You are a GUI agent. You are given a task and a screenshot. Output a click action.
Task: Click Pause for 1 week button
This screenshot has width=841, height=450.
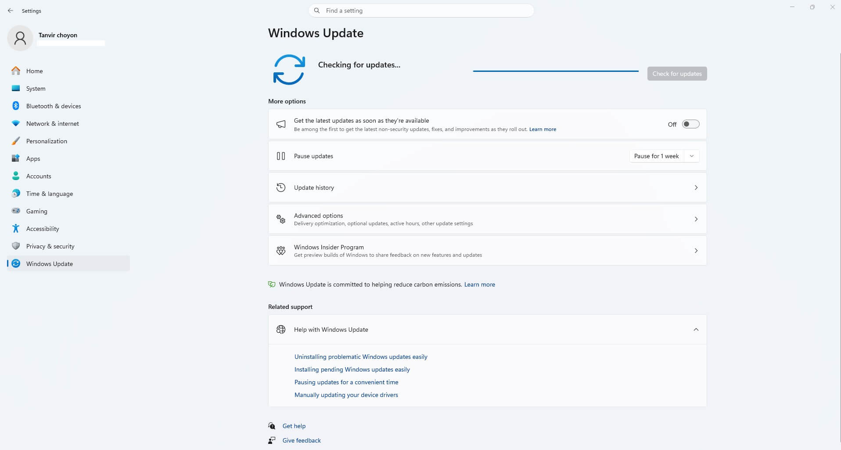click(657, 156)
